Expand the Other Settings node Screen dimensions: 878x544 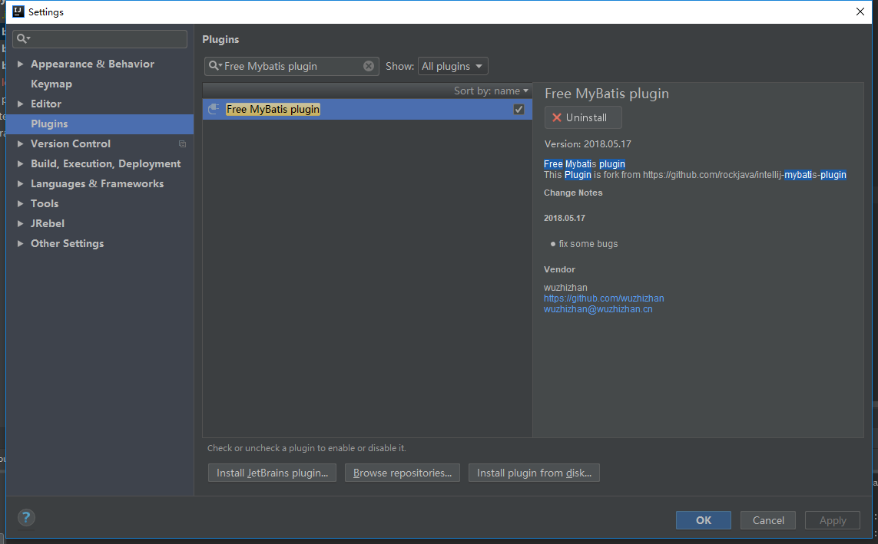click(x=20, y=243)
